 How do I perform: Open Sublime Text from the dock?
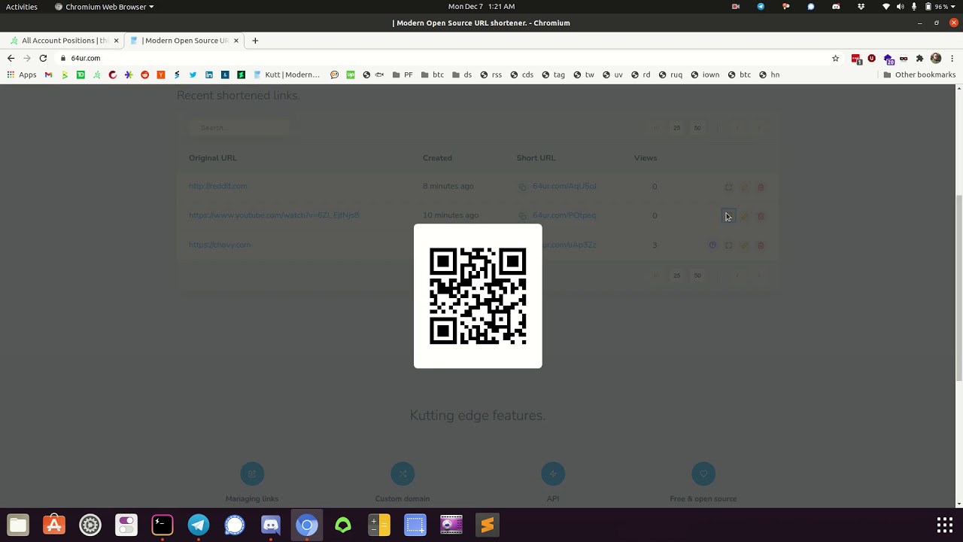(x=488, y=525)
